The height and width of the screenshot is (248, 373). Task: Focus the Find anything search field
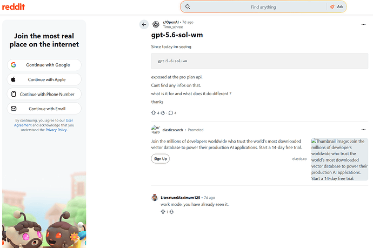click(263, 7)
